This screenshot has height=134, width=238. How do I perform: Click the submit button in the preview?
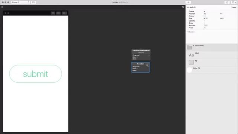pyautogui.click(x=36, y=74)
